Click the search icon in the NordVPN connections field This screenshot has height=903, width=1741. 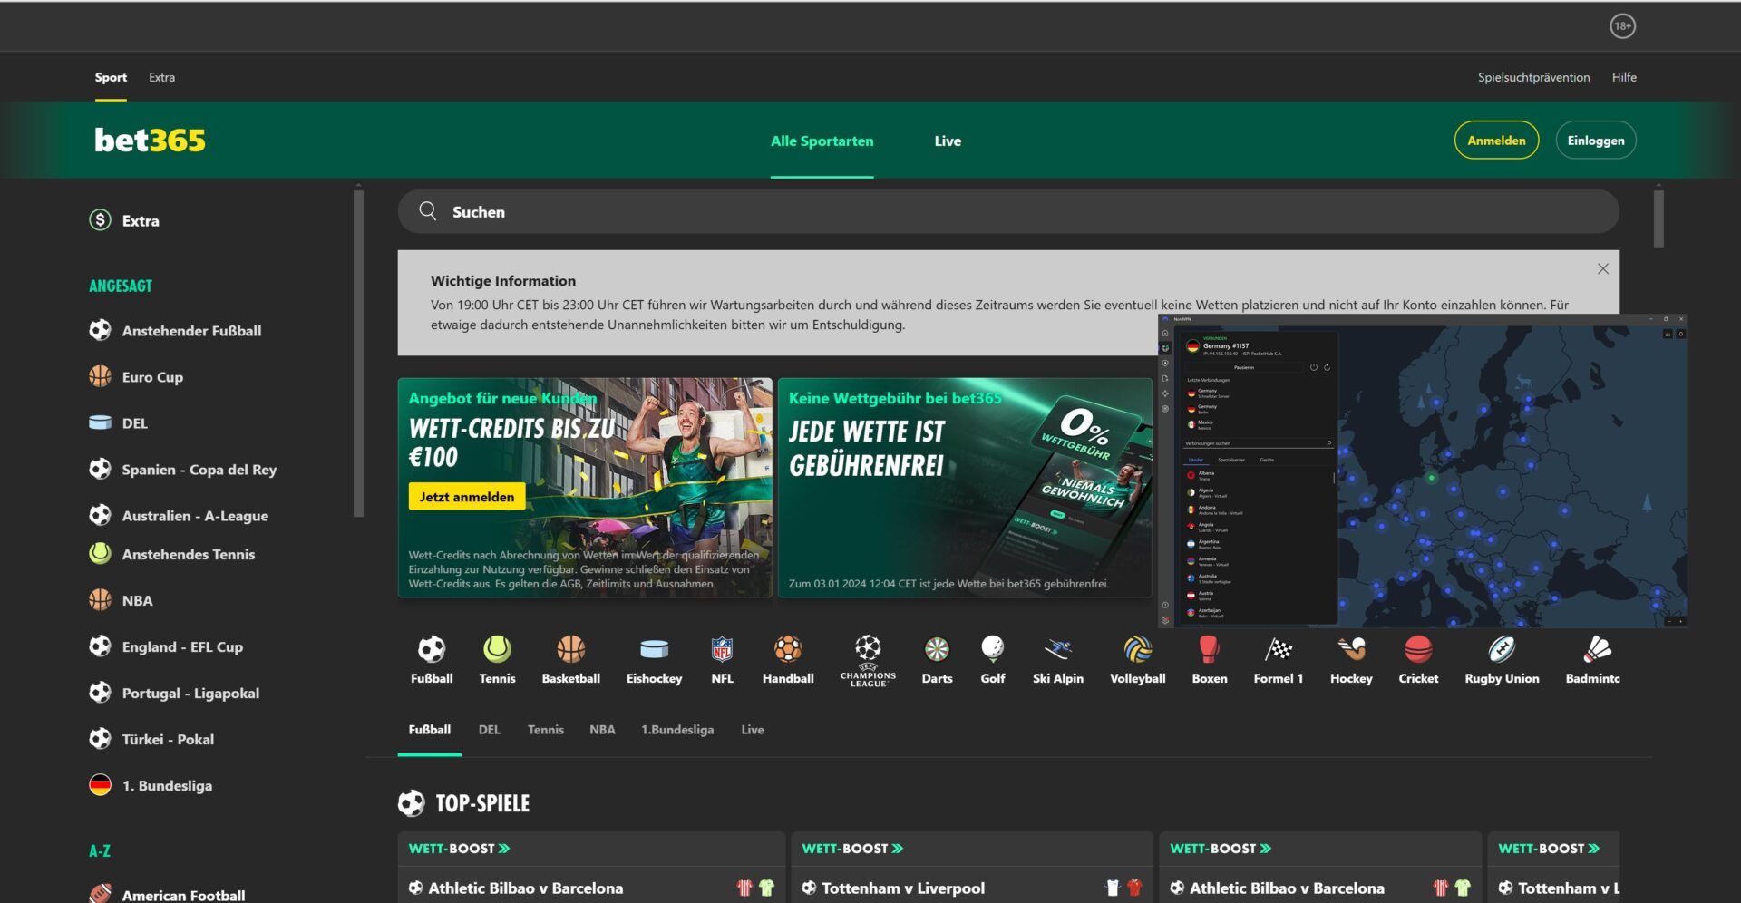(1329, 442)
